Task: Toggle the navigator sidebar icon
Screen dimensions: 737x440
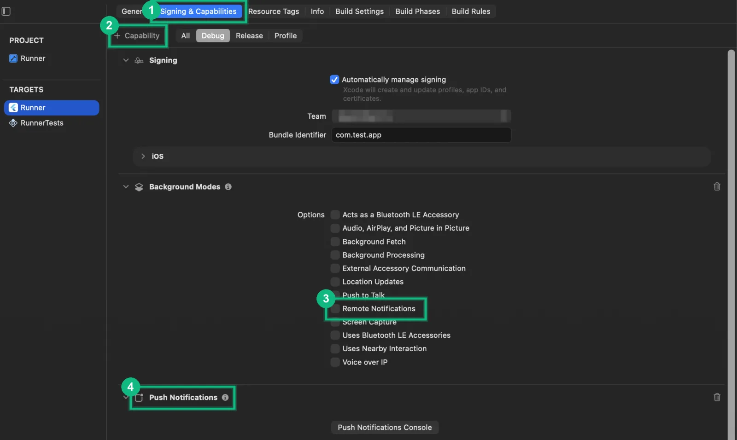Action: (x=6, y=11)
